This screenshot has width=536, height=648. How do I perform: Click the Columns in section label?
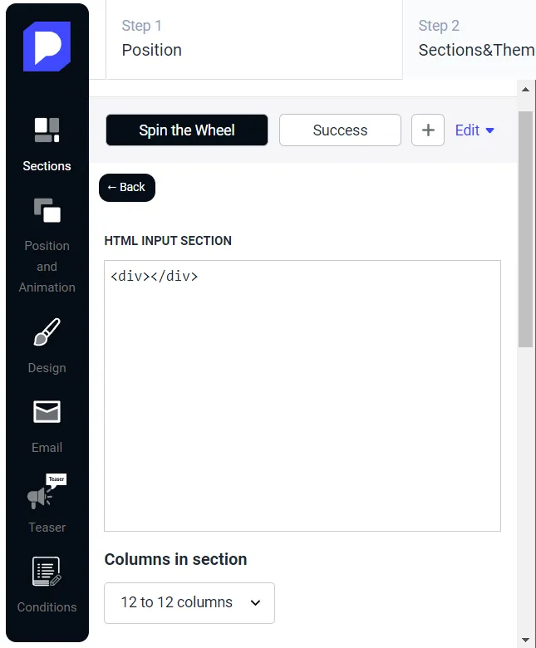pyautogui.click(x=175, y=559)
